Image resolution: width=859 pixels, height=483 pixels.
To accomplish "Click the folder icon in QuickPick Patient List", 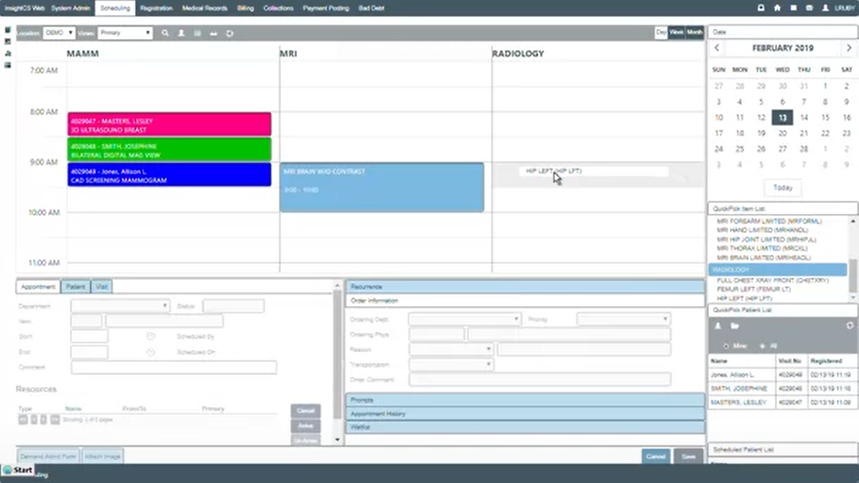I will click(x=735, y=326).
